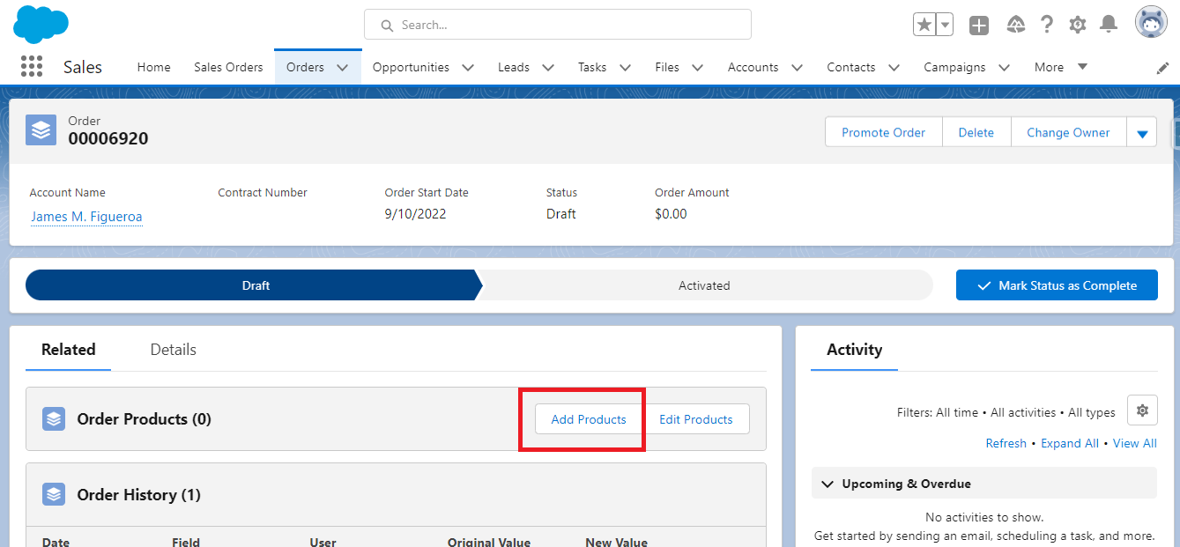Click the Edit Products button
This screenshot has height=547, width=1180.
(696, 419)
